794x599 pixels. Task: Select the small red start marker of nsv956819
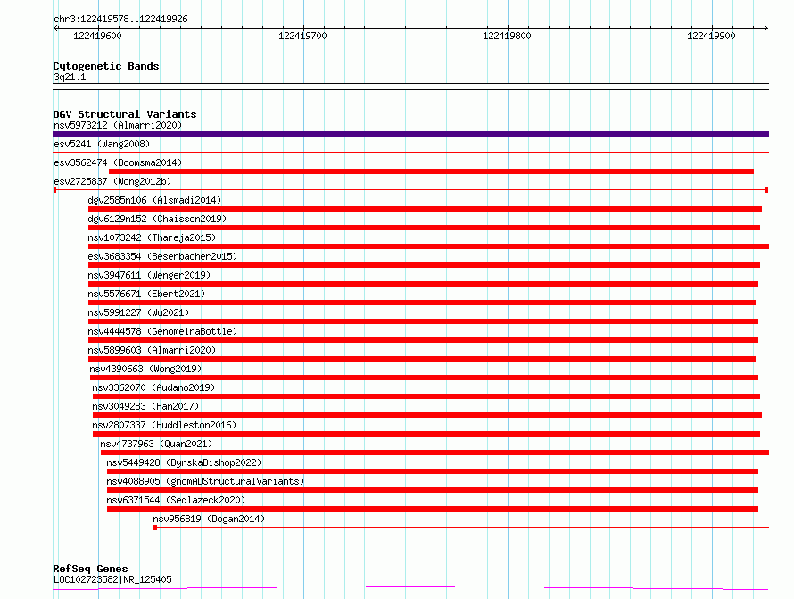[x=155, y=528]
